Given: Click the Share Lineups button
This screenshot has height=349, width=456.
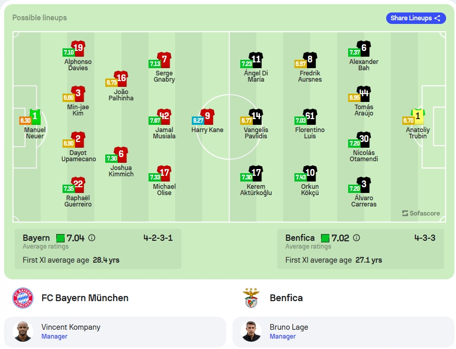Looking at the screenshot, I should tap(416, 18).
